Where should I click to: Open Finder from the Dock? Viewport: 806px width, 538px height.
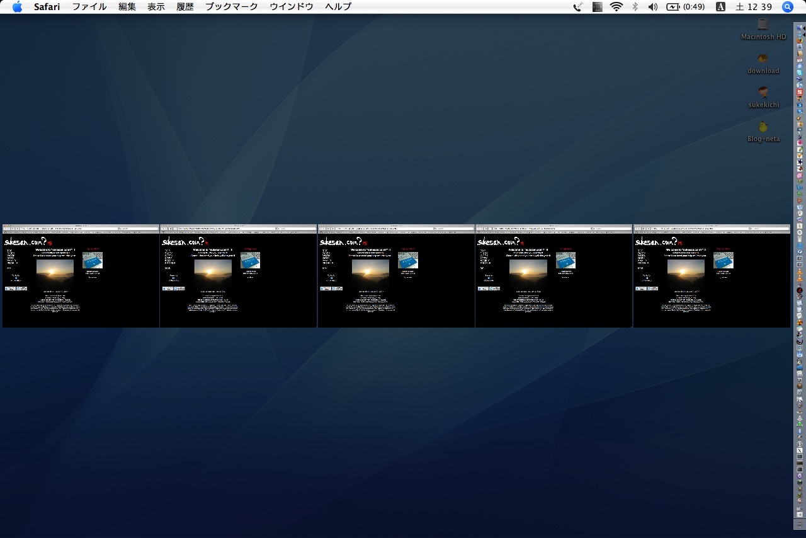[x=800, y=28]
